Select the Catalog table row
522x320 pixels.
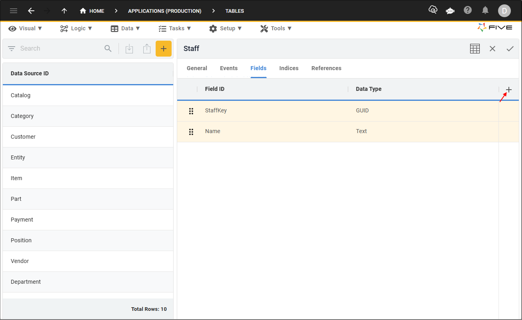[88, 95]
